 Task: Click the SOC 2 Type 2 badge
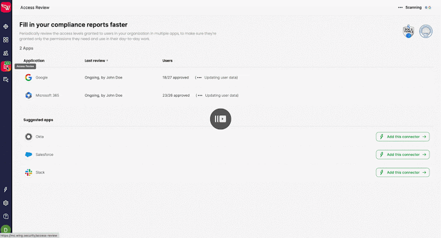click(408, 31)
